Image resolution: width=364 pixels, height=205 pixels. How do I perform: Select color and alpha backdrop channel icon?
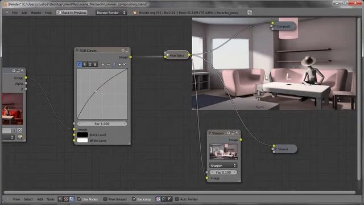pyautogui.click(x=158, y=199)
